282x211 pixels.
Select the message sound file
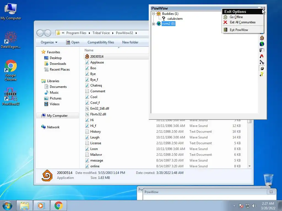tap(97, 160)
